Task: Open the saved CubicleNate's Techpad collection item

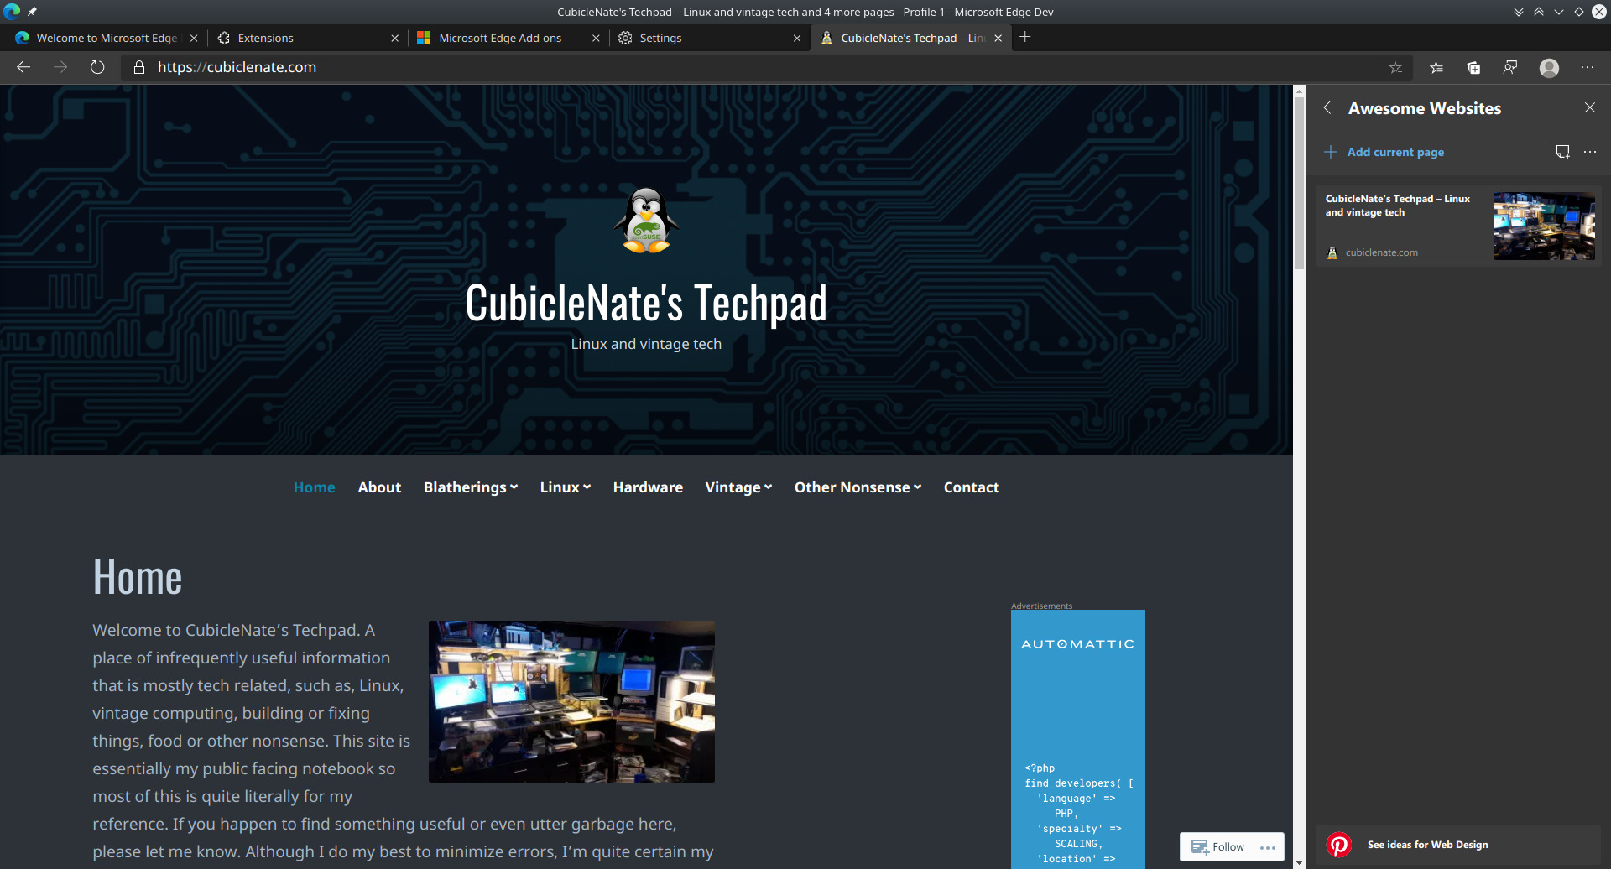Action: pos(1458,225)
